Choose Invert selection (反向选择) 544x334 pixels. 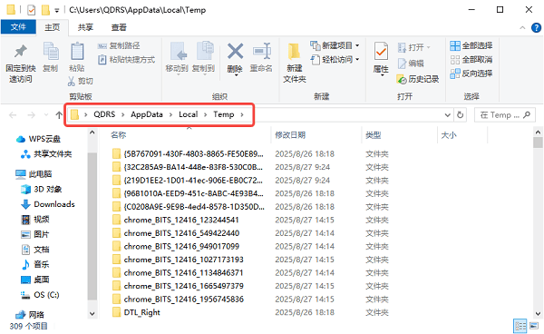[x=471, y=74]
